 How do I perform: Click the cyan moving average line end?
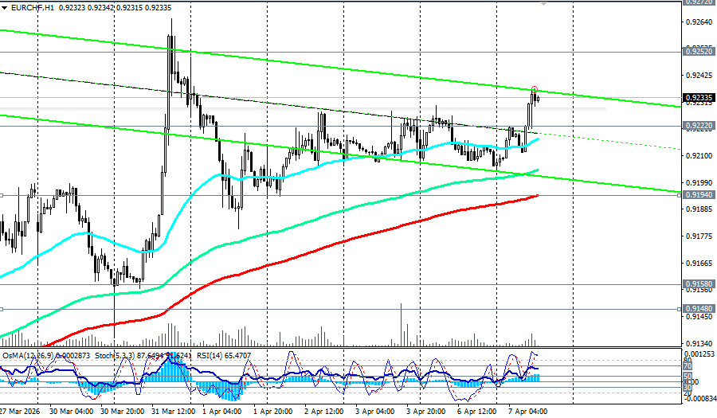[538, 139]
